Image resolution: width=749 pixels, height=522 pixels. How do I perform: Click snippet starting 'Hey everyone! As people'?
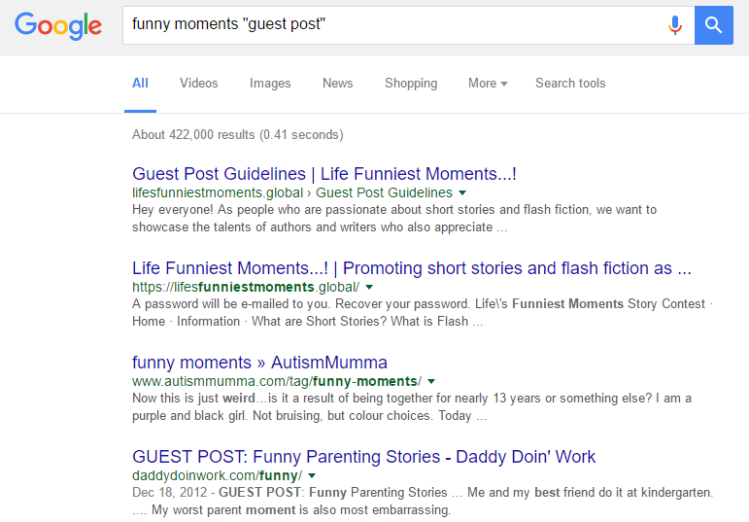pos(394,219)
